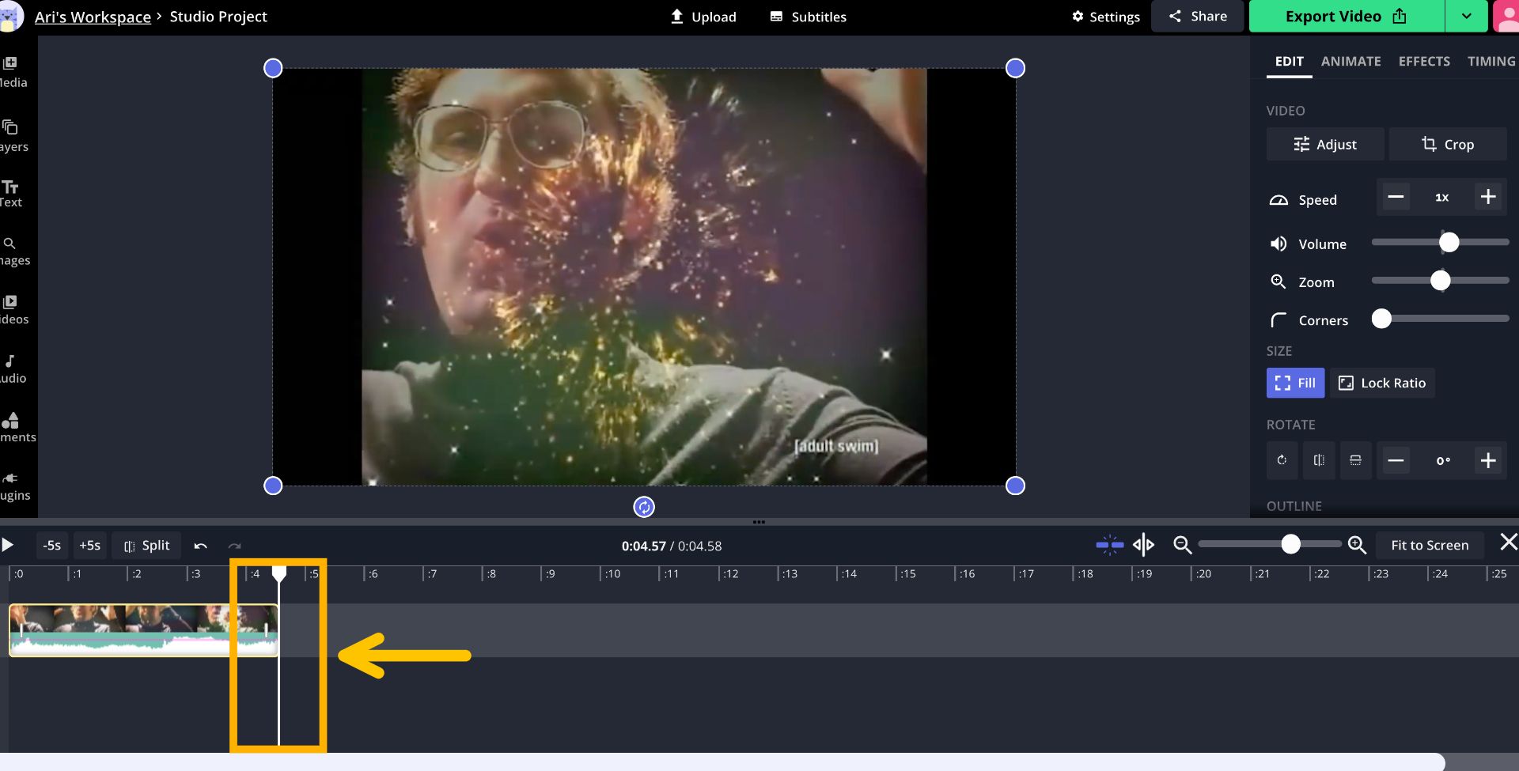This screenshot has width=1519, height=771.
Task: Click the undo arrow icon
Action: [x=201, y=546]
